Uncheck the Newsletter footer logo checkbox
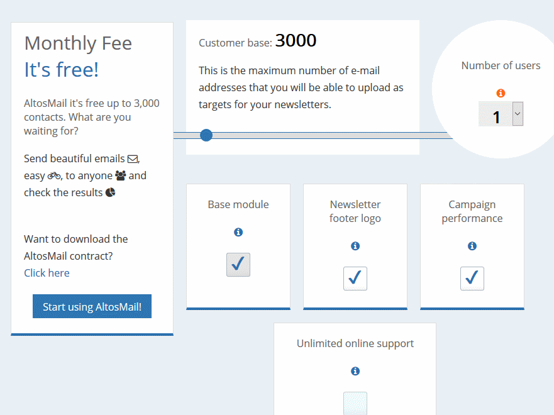The width and height of the screenshot is (554, 415). click(355, 279)
